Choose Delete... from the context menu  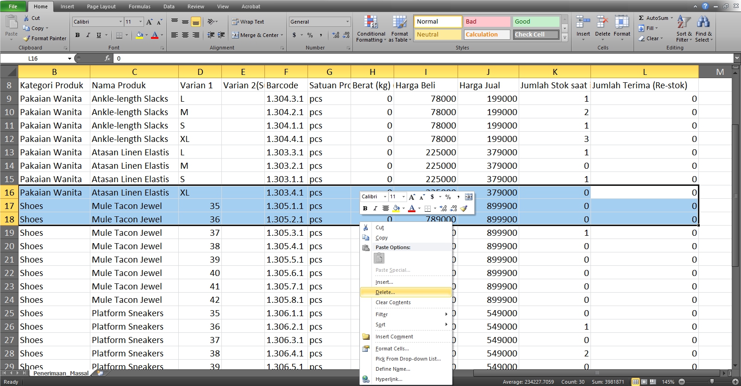point(385,292)
